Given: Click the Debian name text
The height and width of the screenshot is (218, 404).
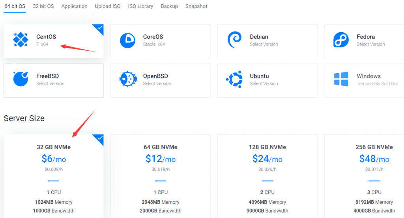Looking at the screenshot, I should click(x=259, y=37).
